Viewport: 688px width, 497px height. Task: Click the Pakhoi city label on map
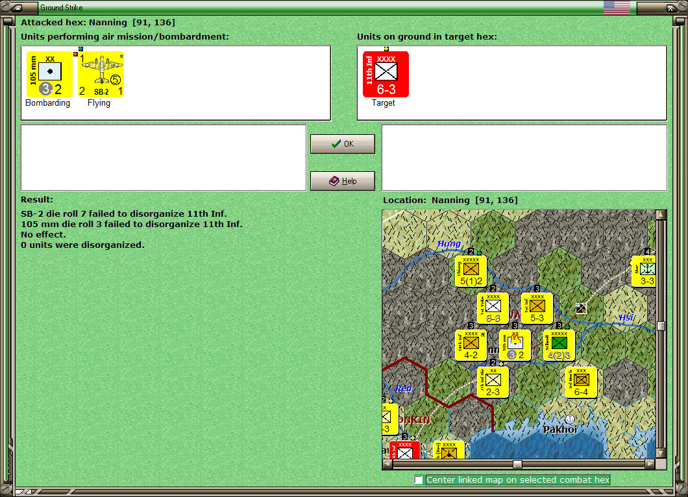click(560, 430)
